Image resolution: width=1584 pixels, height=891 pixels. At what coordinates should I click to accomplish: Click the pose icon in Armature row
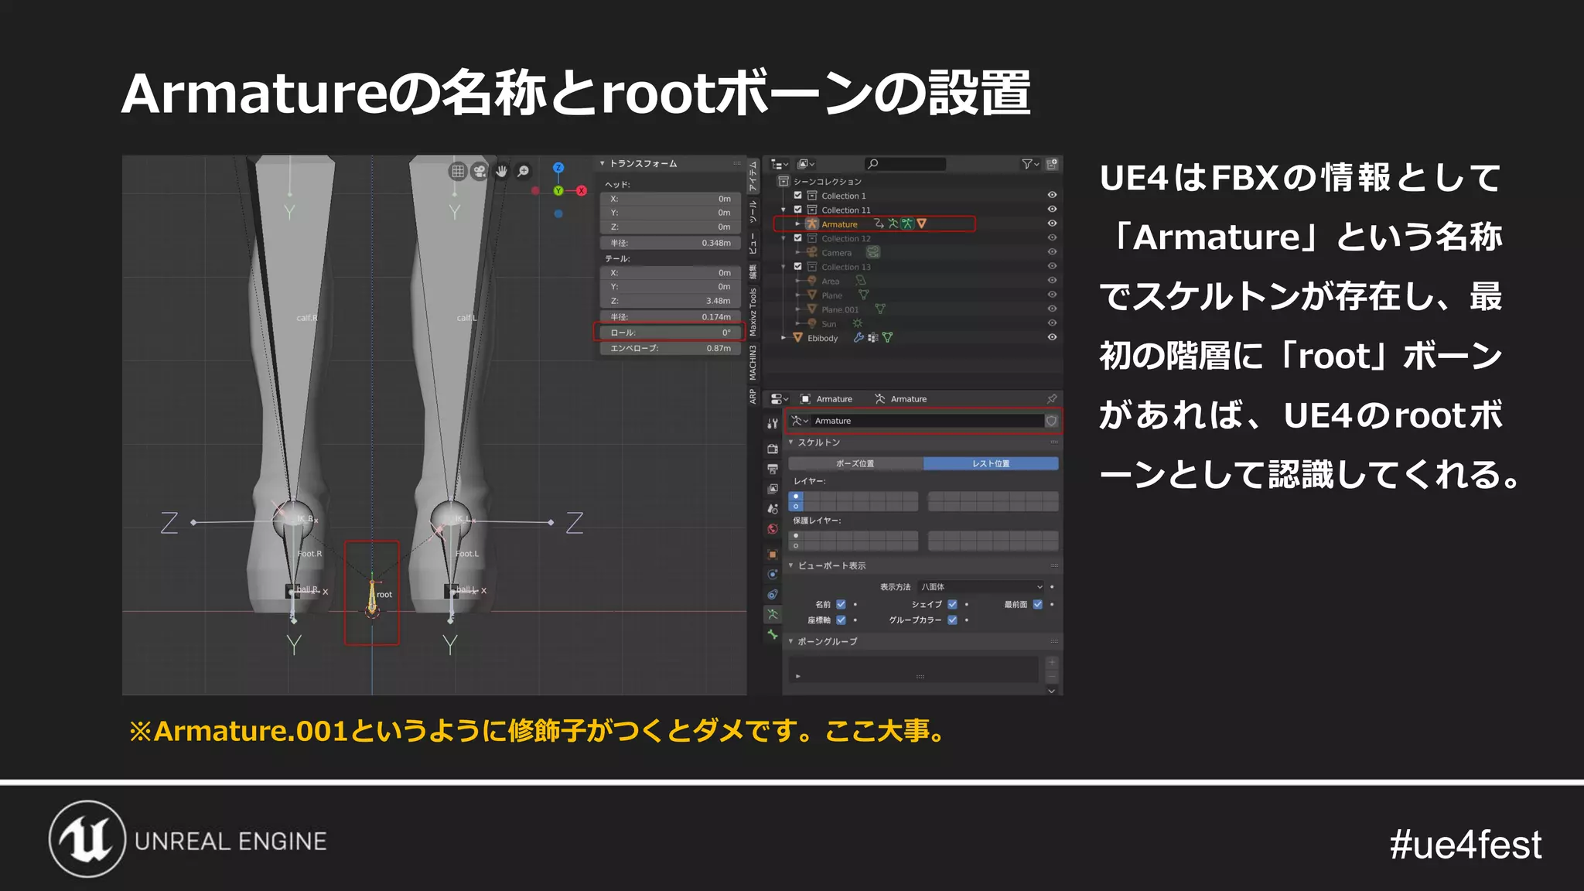(907, 224)
